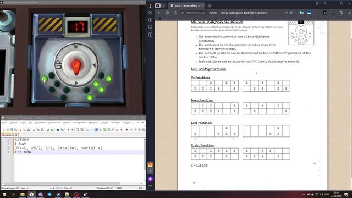Viewport: 352px width, 198px height.
Task: Toggle INS mode in Notepad++ status bar
Action: point(141,188)
